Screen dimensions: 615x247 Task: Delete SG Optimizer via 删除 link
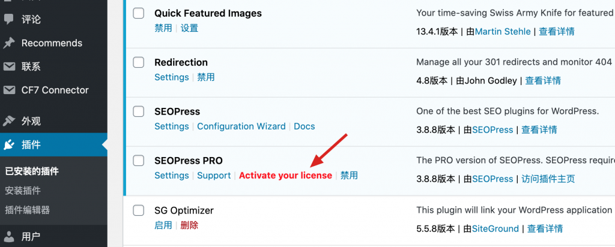(189, 225)
